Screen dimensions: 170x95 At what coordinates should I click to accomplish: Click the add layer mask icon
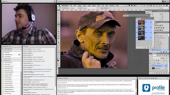point(157,73)
